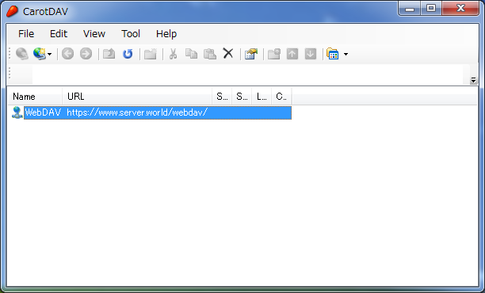
Task: Open the Edit menu
Action: (x=59, y=33)
